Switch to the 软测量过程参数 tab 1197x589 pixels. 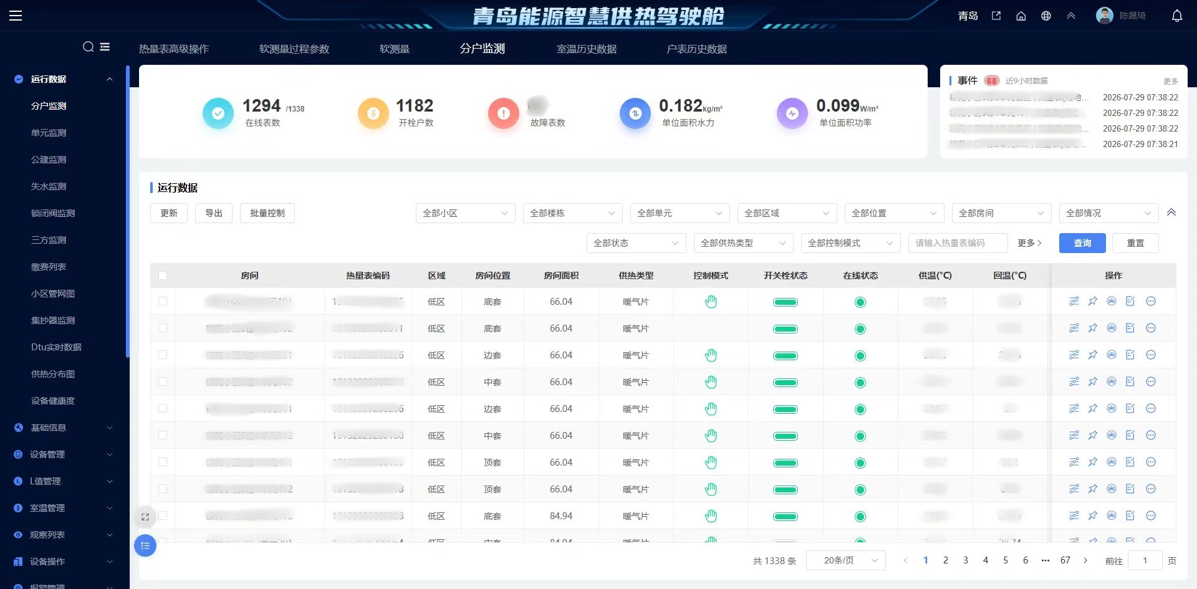click(294, 49)
